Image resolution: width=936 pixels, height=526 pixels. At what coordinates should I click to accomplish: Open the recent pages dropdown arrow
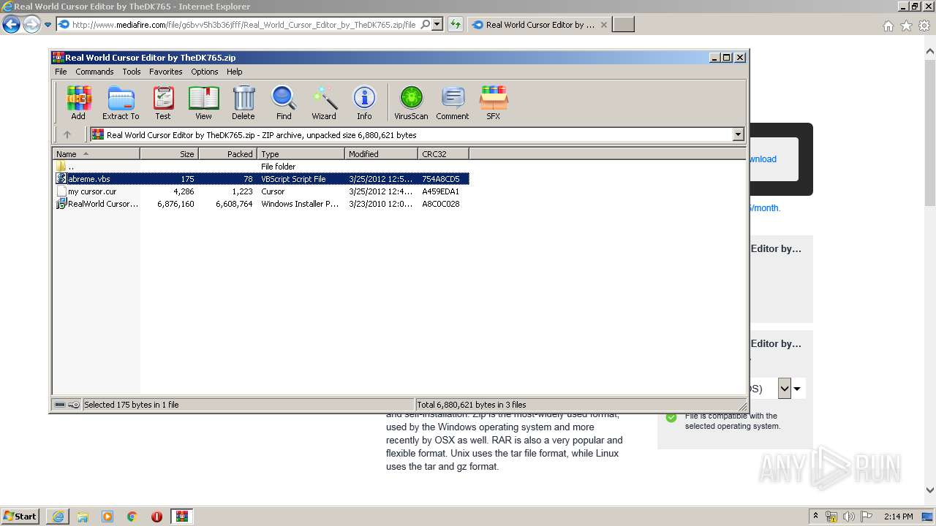(48, 25)
